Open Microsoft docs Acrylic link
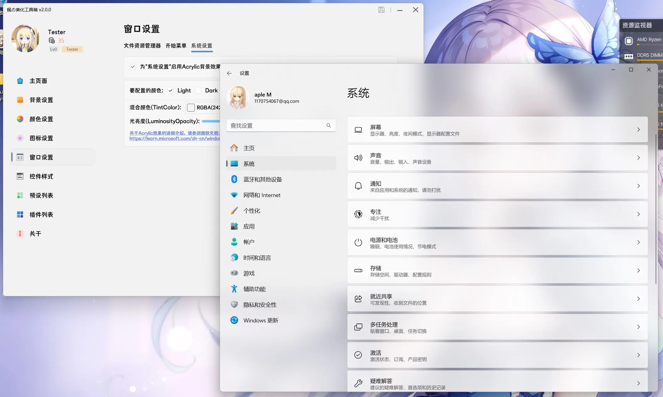Screen dimensions: 663x397 pos(175,138)
